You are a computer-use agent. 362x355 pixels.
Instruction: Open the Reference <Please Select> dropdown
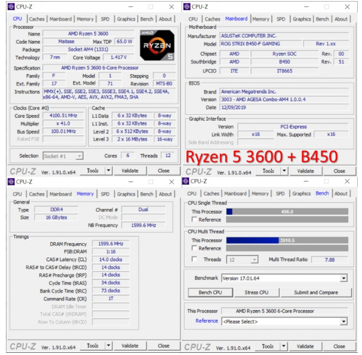[x=284, y=321]
